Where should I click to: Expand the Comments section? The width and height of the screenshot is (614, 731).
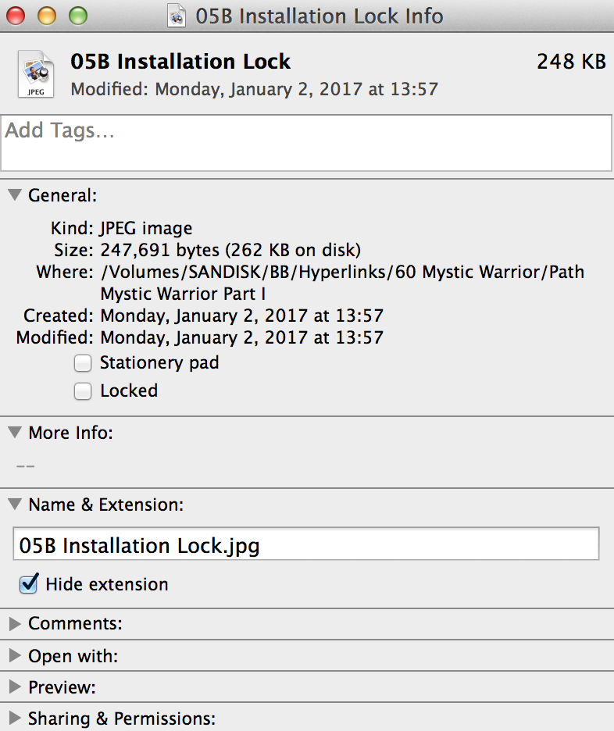[15, 623]
